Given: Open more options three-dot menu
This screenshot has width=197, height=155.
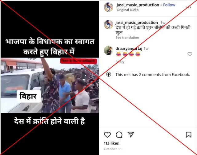Looking at the screenshot, I should point(189,7).
